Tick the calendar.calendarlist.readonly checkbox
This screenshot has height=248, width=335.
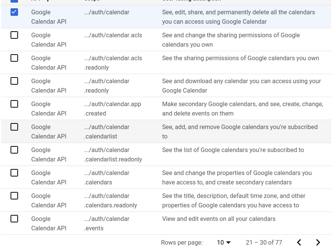tap(14, 150)
